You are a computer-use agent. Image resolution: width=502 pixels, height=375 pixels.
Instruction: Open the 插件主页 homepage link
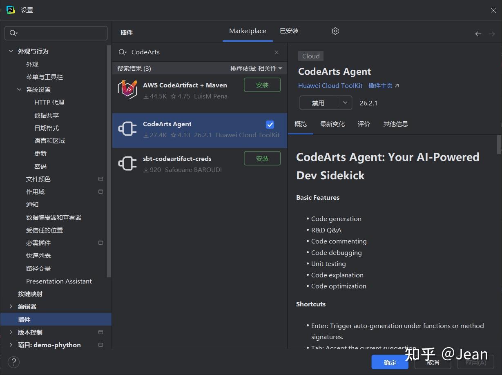[384, 86]
